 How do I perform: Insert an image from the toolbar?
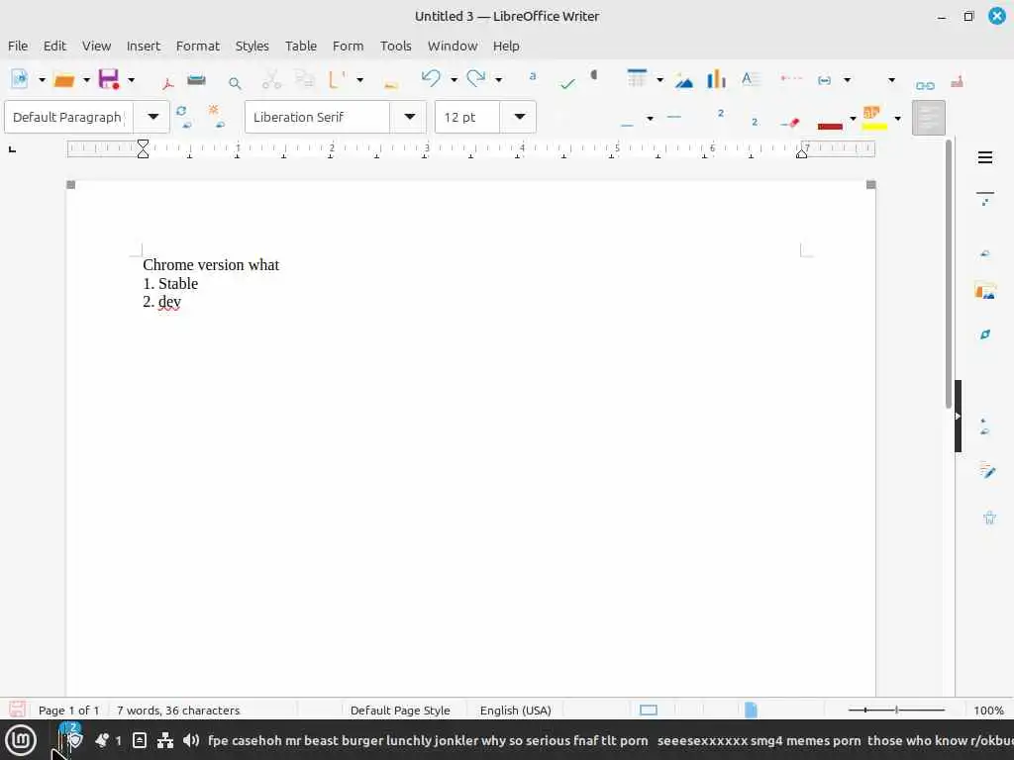(684, 81)
